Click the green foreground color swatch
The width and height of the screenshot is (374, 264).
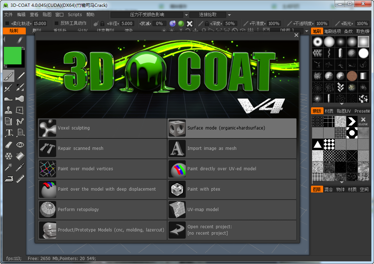(x=13, y=55)
